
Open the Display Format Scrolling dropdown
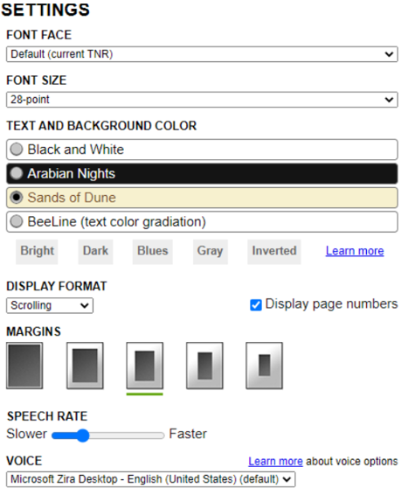pos(50,305)
